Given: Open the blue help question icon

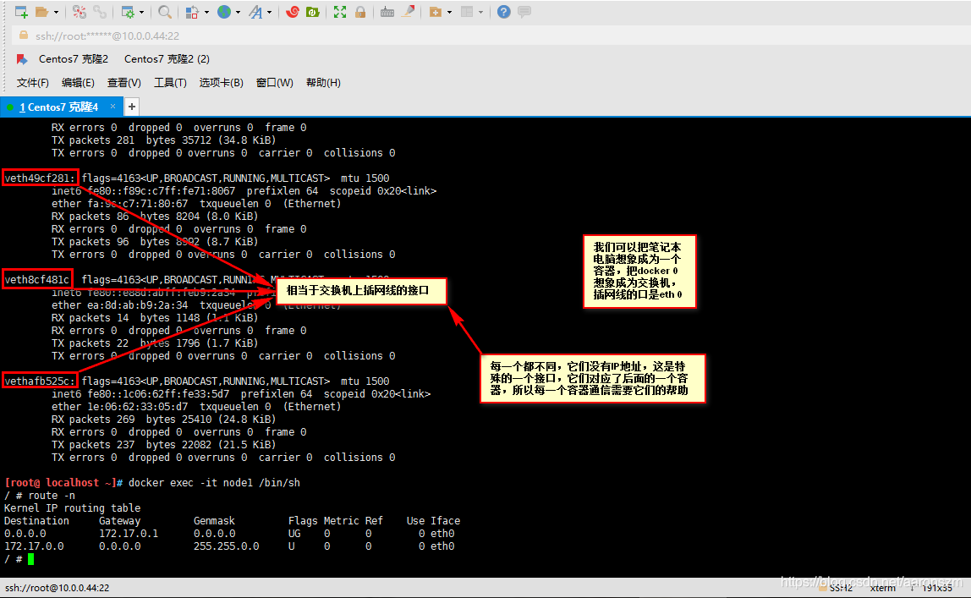Looking at the screenshot, I should tap(504, 12).
